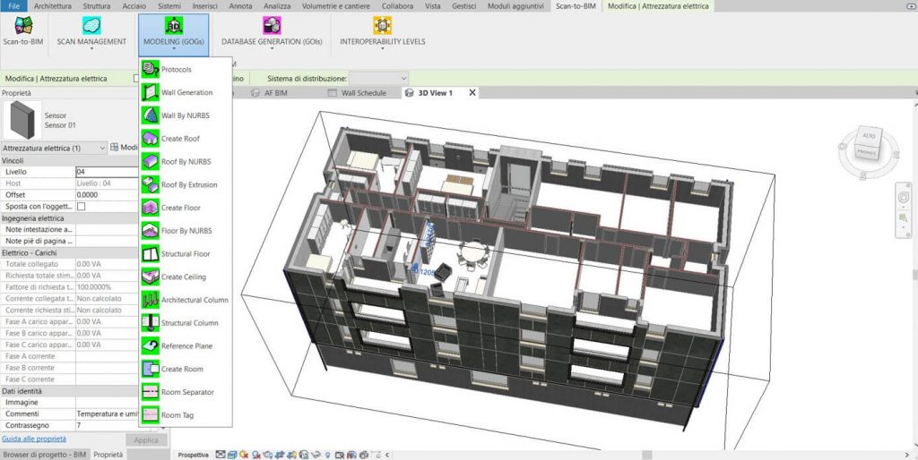Open the Guida alle proprietà link
This screenshot has width=918, height=460.
click(x=34, y=439)
